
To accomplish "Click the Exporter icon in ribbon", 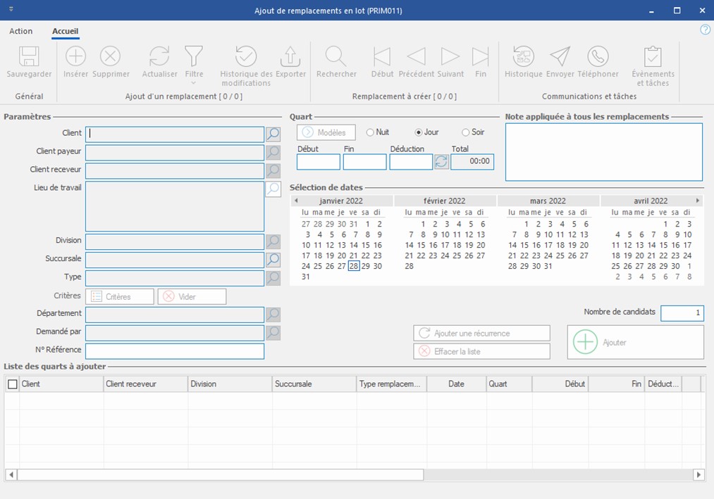I will tap(290, 57).
